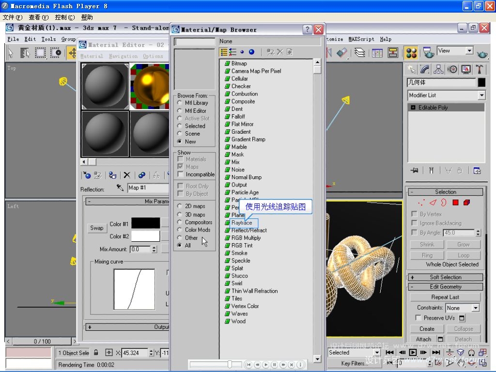The height and width of the screenshot is (372, 496).
Task: Click the Quick Render teapot icon
Action: pos(482,53)
